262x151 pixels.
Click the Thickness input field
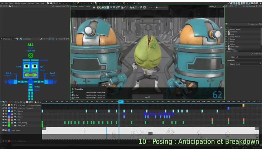[x=248, y=61]
